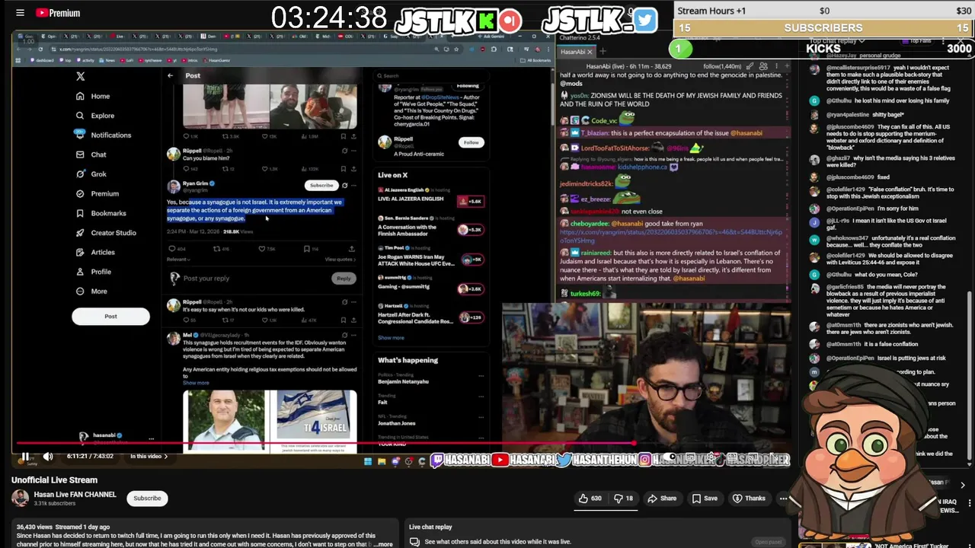
Task: Open the View quotes link
Action: click(x=340, y=260)
